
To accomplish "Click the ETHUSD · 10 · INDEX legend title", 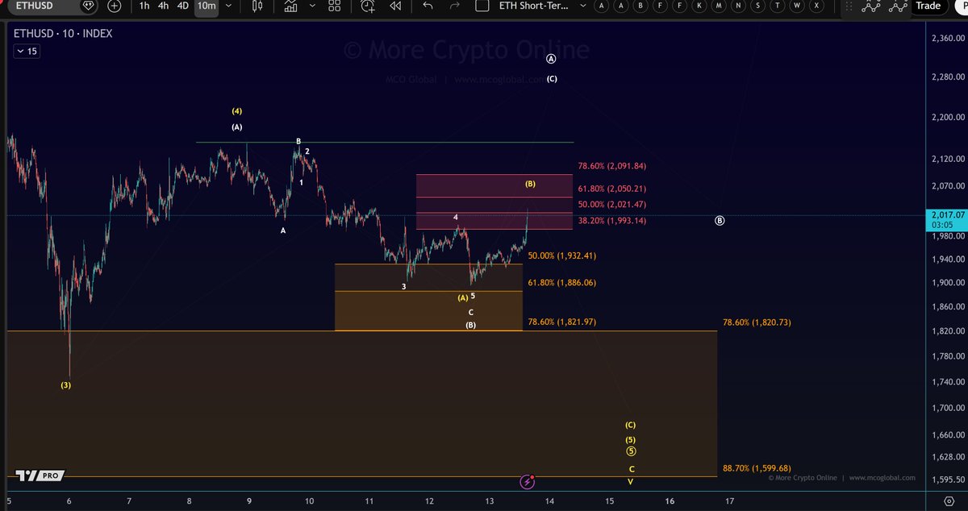I will [x=63, y=34].
